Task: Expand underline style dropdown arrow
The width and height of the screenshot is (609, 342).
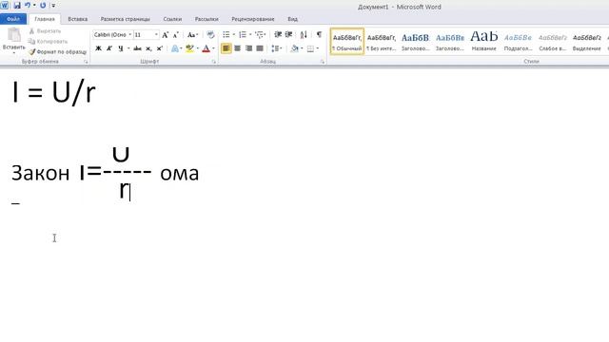Action: coord(128,48)
